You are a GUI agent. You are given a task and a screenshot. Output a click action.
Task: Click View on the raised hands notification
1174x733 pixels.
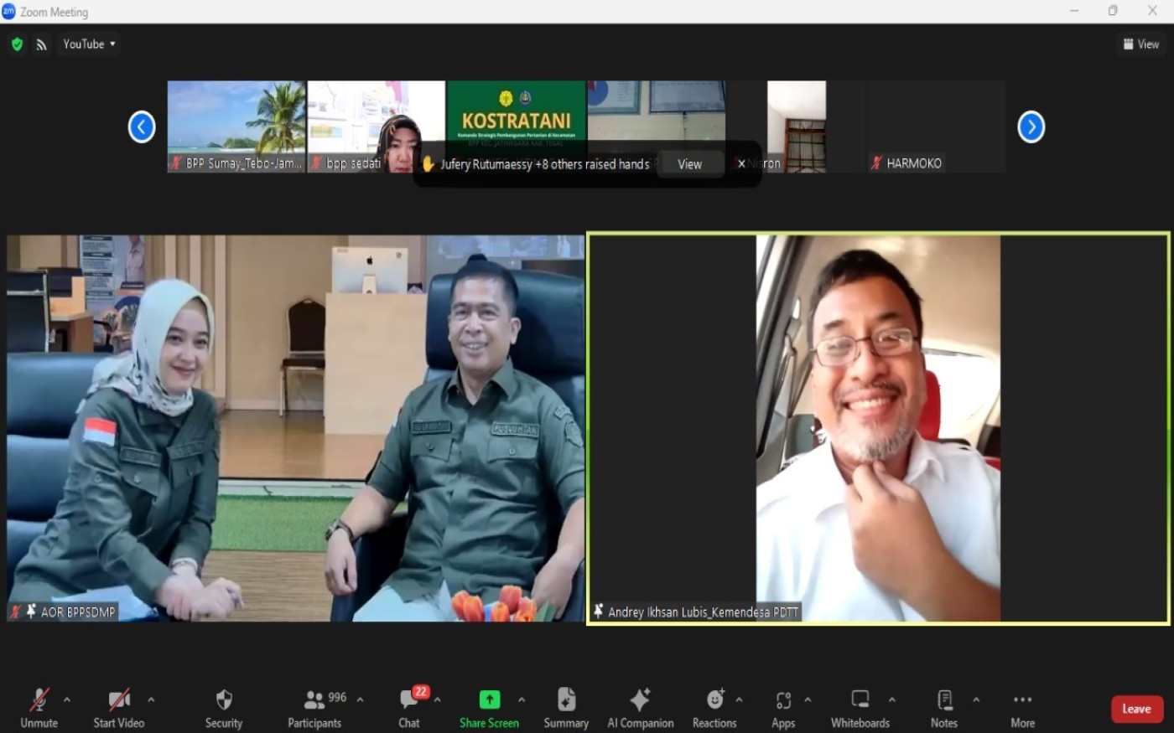point(689,164)
